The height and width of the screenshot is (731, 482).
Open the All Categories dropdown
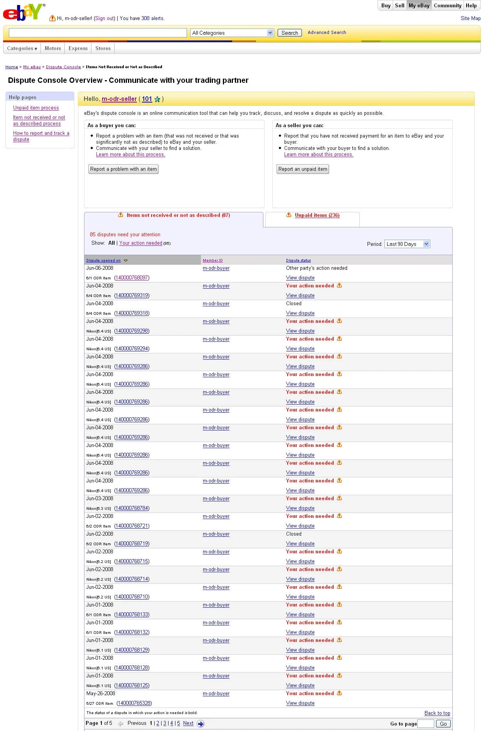tap(232, 33)
